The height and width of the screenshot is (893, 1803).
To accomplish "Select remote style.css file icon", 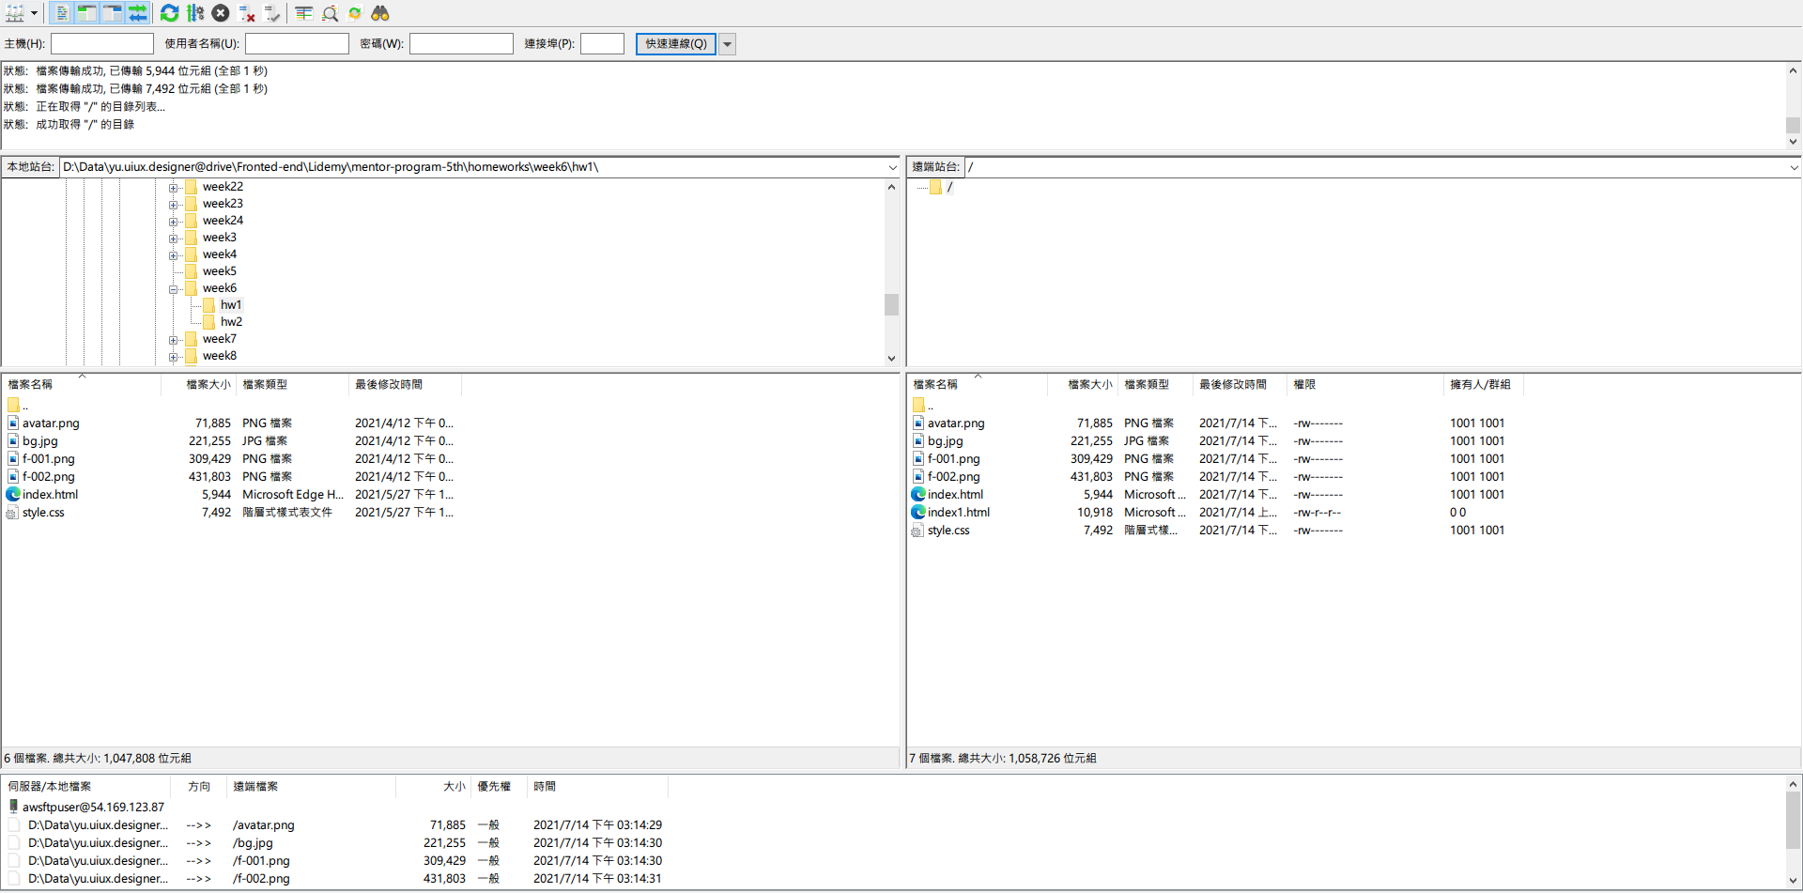I will (x=918, y=531).
